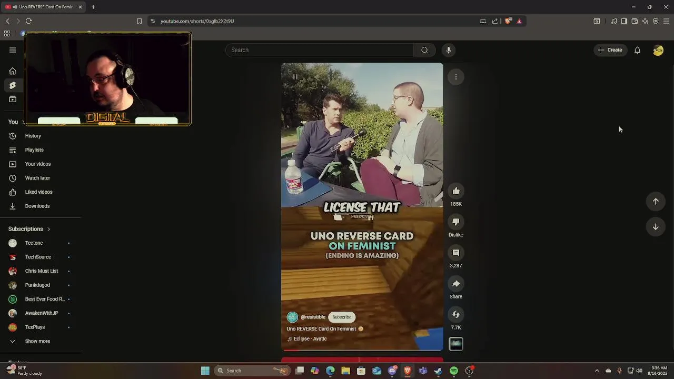Open the YouTube account avatar menu
674x379 pixels.
pyautogui.click(x=658, y=50)
